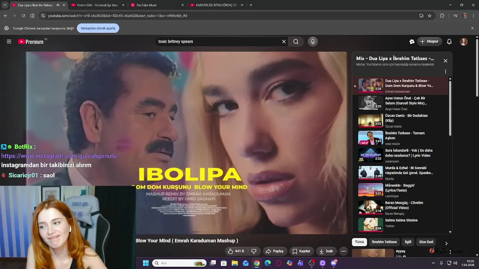The height and width of the screenshot is (269, 479).
Task: Click Varsayılan olarak ayarla button
Action: click(98, 28)
